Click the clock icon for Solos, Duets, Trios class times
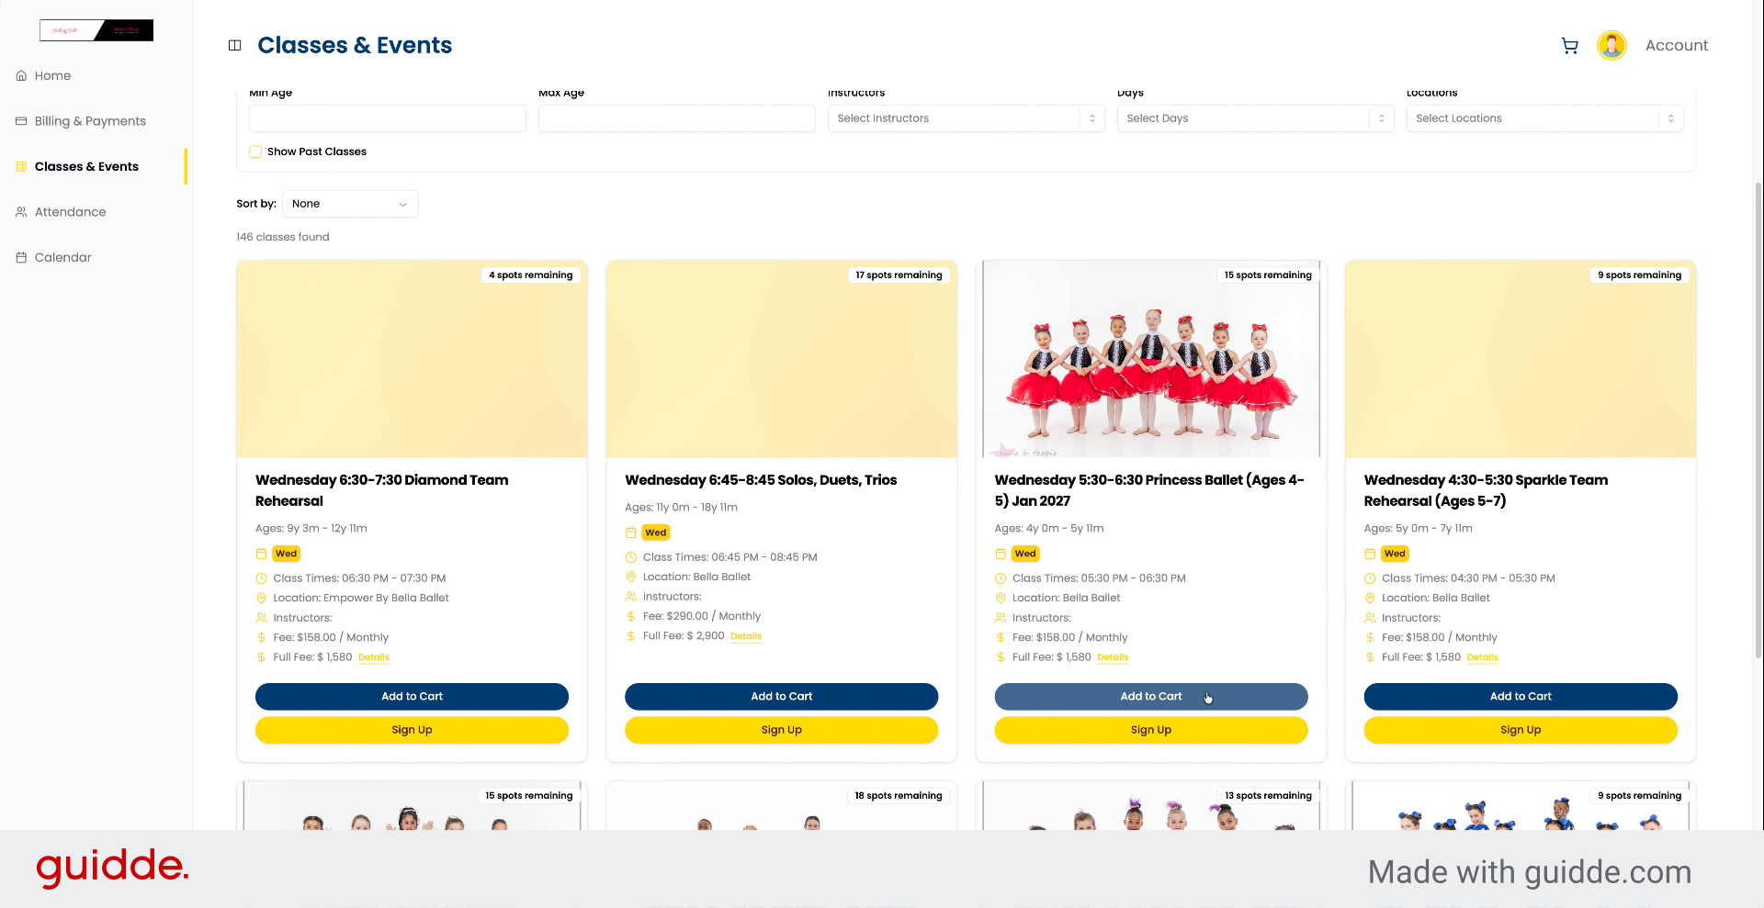The width and height of the screenshot is (1764, 908). (631, 557)
